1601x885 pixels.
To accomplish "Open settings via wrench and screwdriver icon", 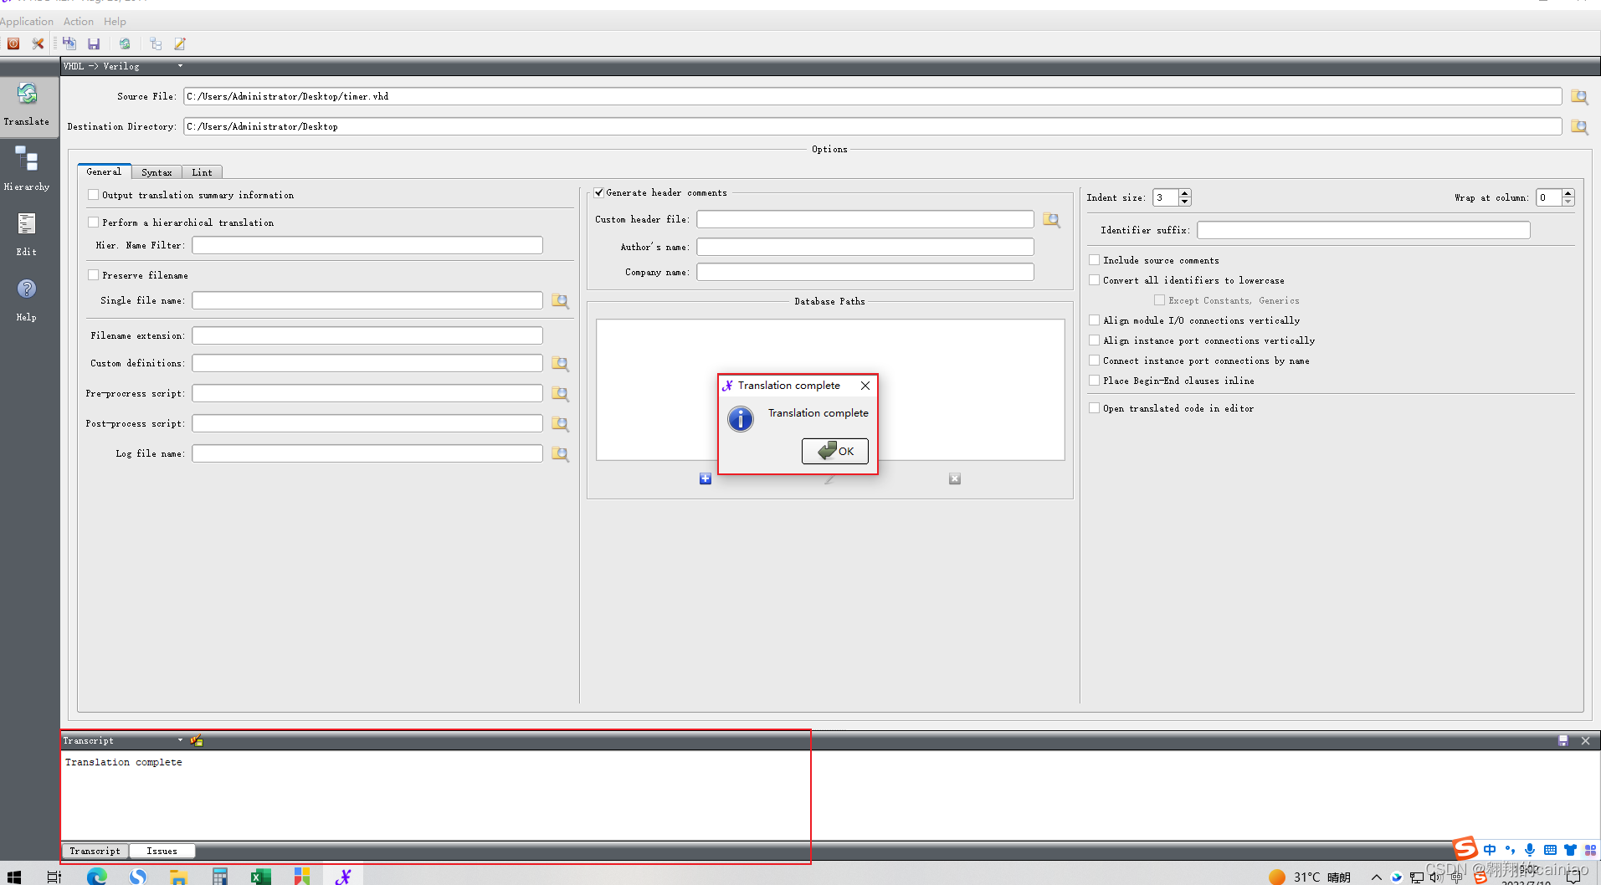I will [38, 43].
